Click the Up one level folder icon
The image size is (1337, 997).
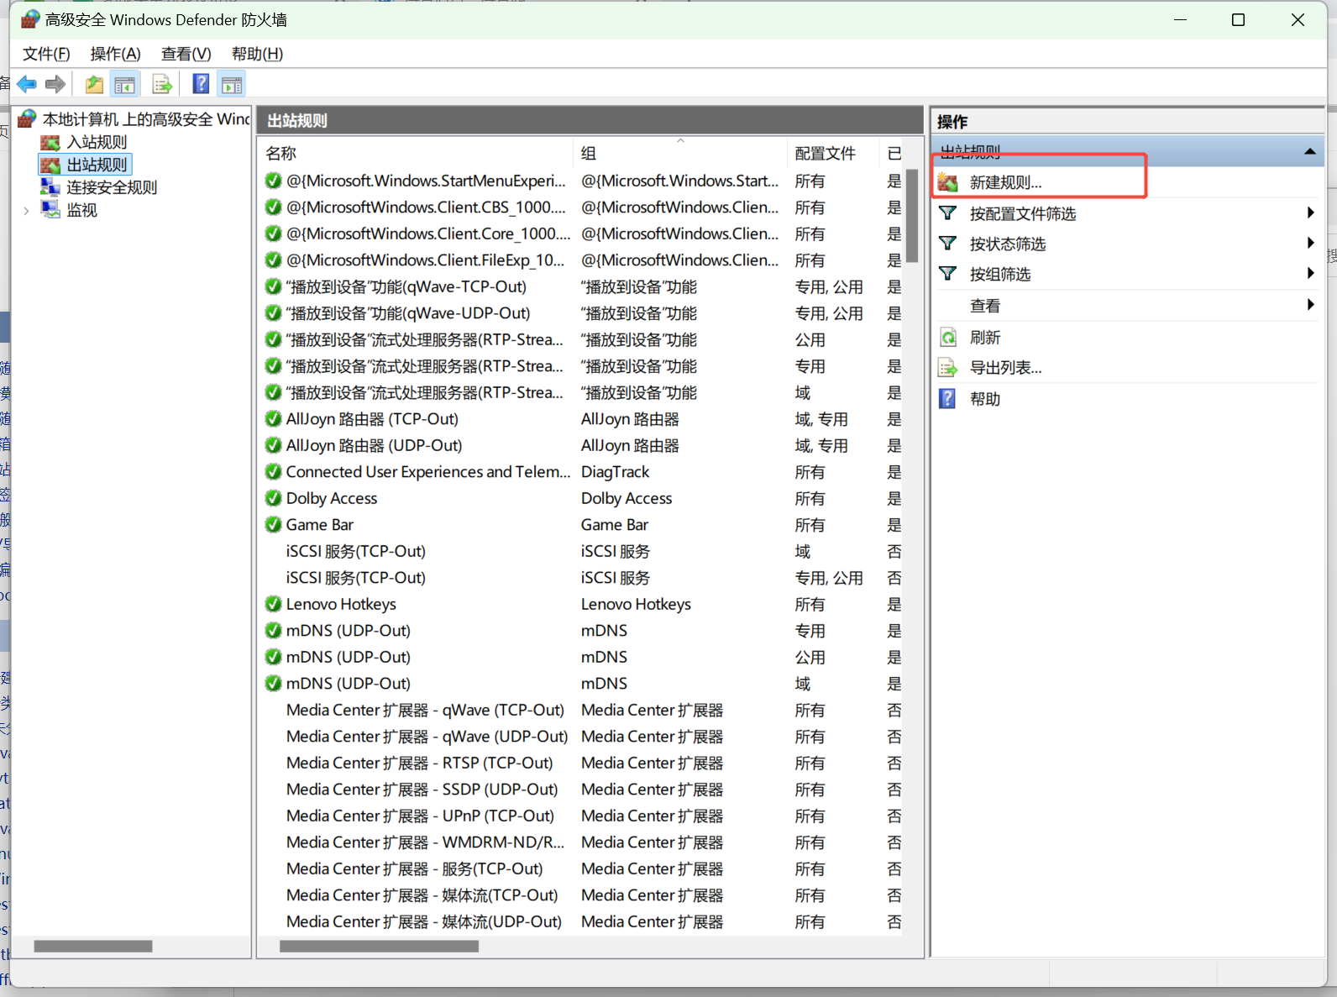[x=94, y=84]
